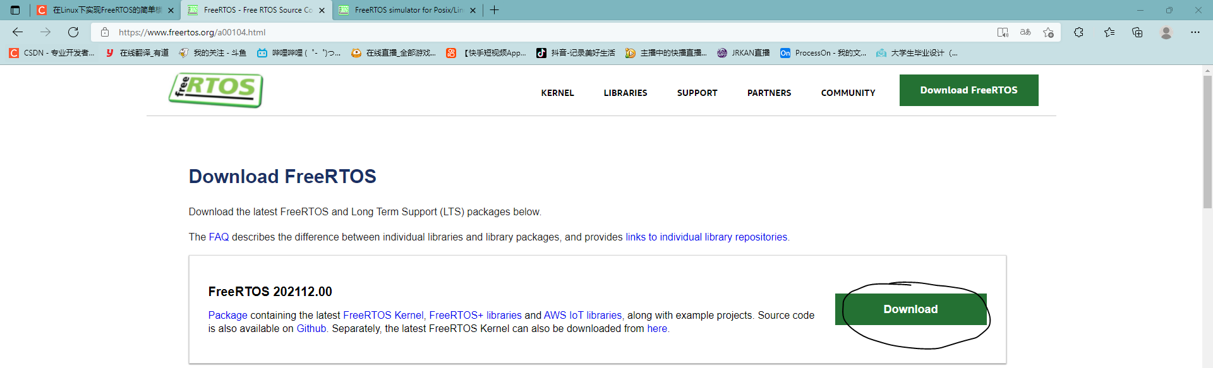Open the FreeRTOS Kernel link
Screen dimensions: 1213x368
pos(383,316)
